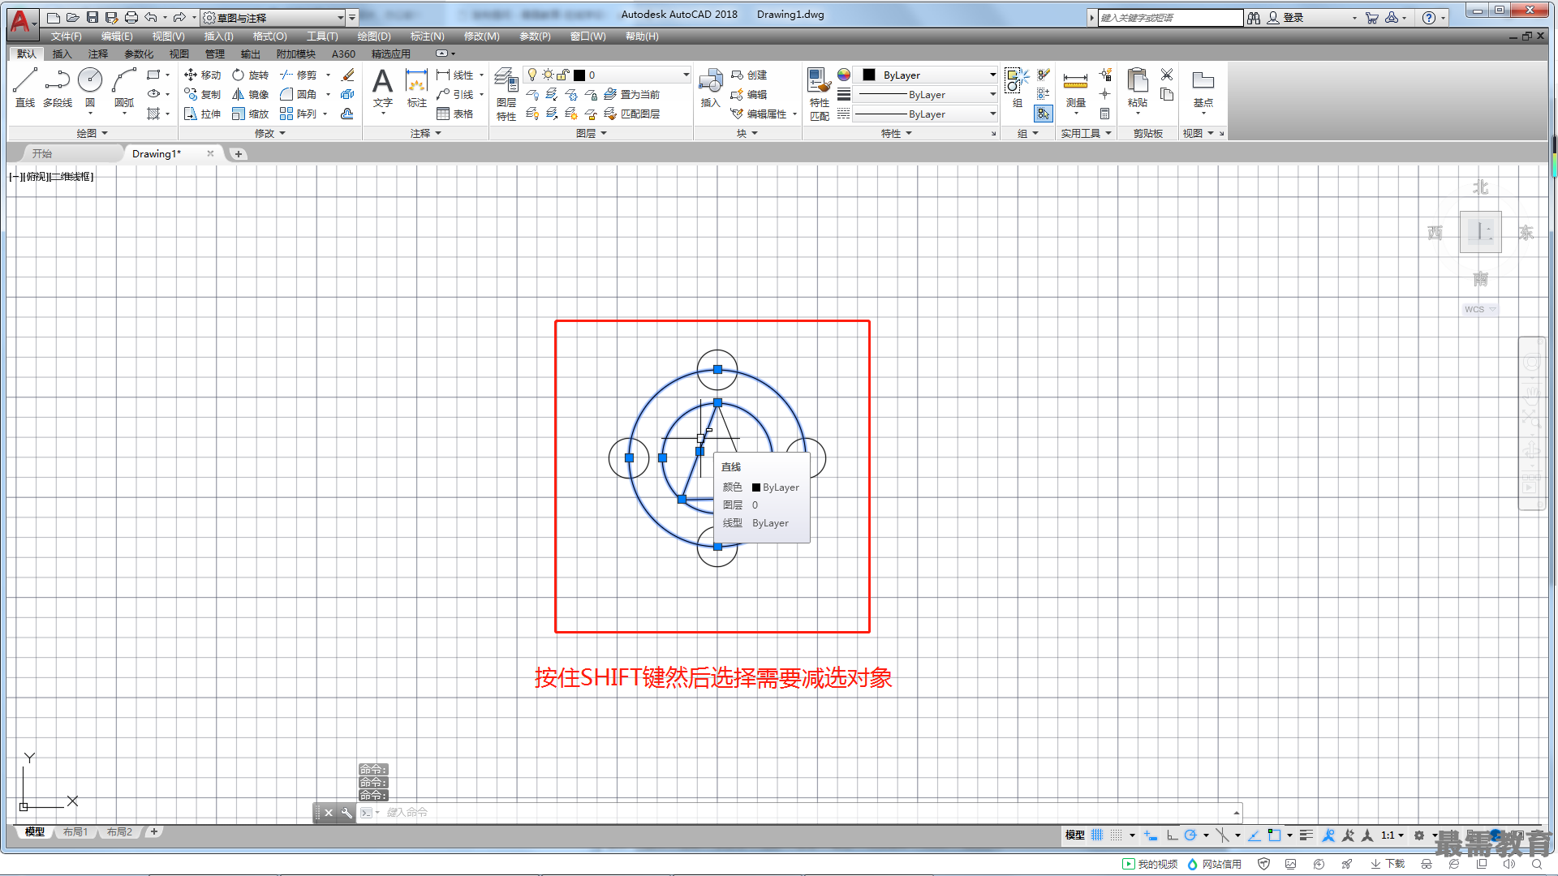Screen dimensions: 1558x876
Task: Click the 登录 (Sign in) button
Action: [1285, 17]
